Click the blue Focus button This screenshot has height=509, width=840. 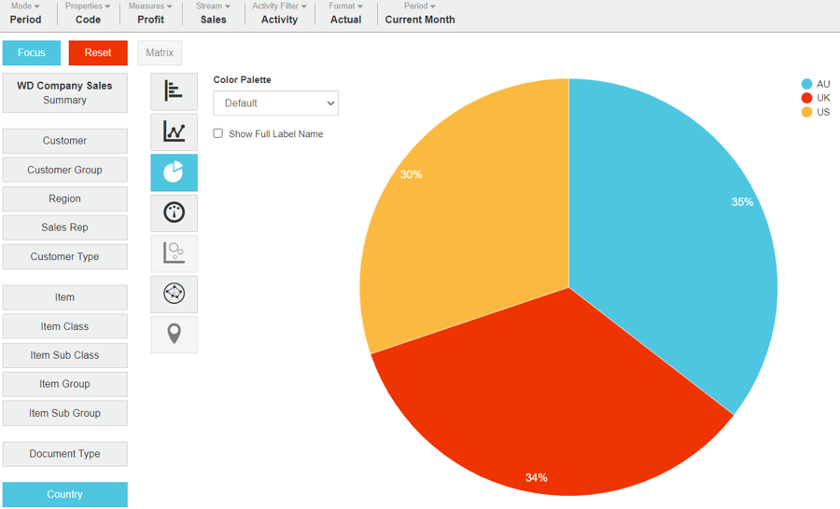pyautogui.click(x=32, y=52)
